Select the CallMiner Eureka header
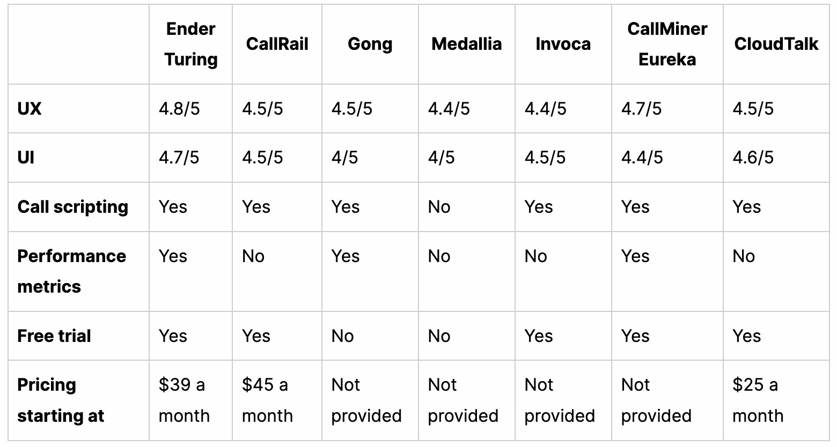 (667, 44)
